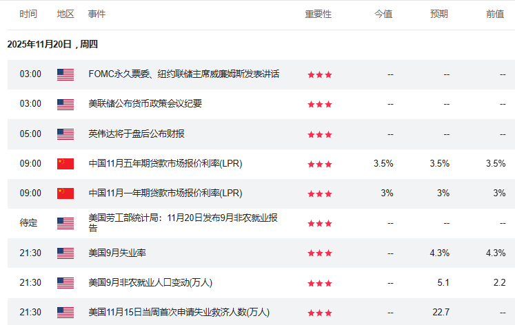Click US flag in the 待定 labor bureau row

coord(65,223)
